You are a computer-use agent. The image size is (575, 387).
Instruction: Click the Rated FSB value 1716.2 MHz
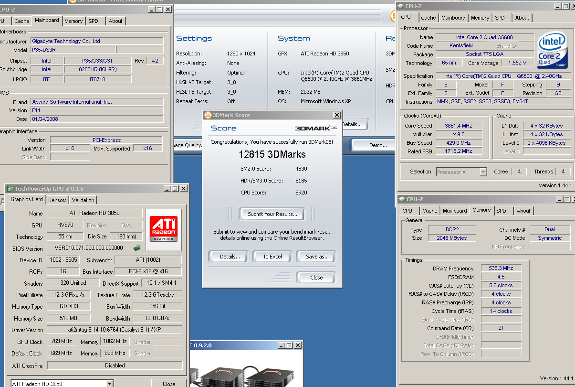pyautogui.click(x=459, y=151)
